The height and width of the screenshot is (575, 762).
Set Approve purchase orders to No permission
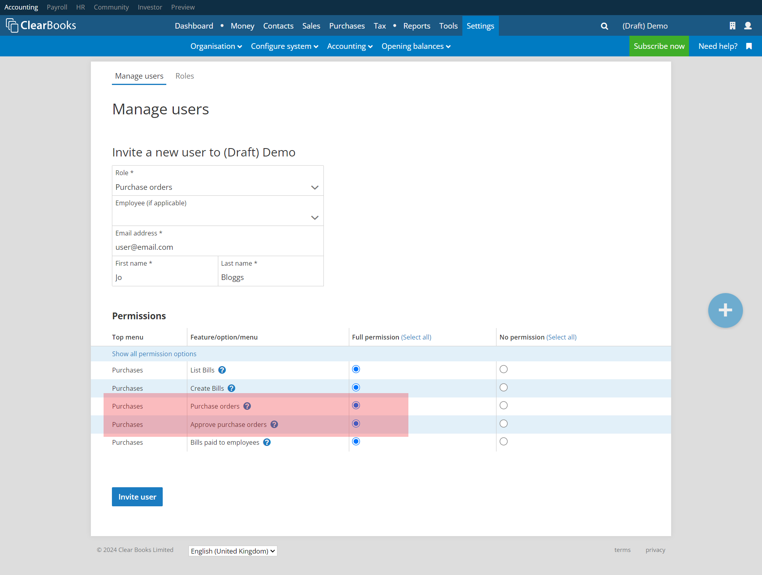click(504, 424)
